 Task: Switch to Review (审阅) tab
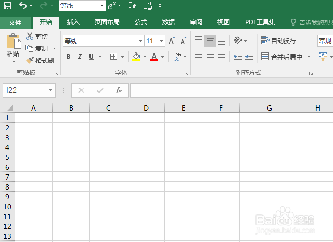196,22
